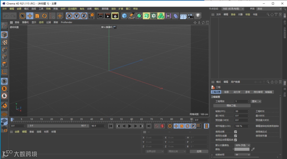The image size is (287, 159).
Task: Click the camera object icon
Action: click(190, 16)
